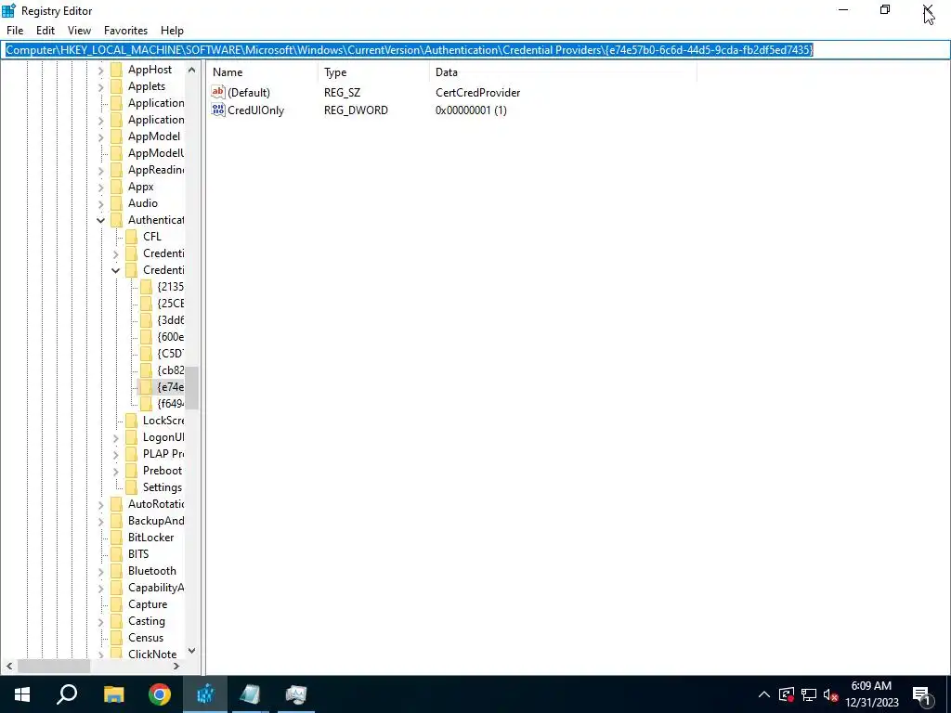Click the registry path address bar
Image resolution: width=951 pixels, height=713 pixels.
pos(475,50)
